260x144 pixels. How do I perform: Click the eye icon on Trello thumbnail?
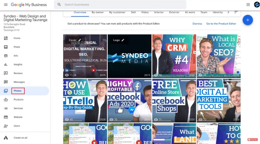[67, 120]
